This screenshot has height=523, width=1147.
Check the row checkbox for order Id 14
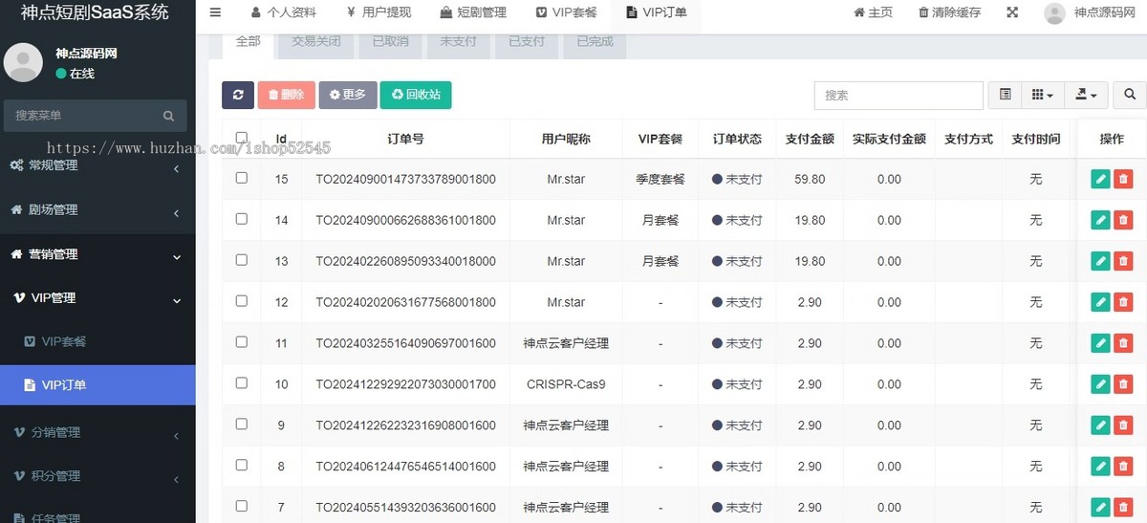click(x=241, y=219)
